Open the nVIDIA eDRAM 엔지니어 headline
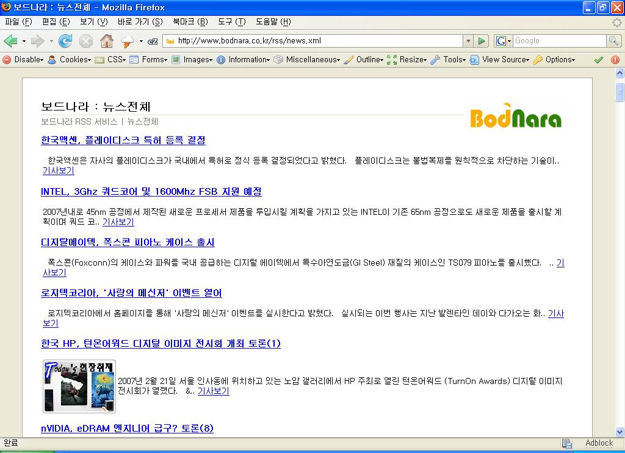 (x=127, y=429)
